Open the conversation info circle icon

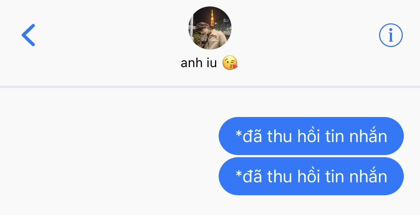pos(391,35)
